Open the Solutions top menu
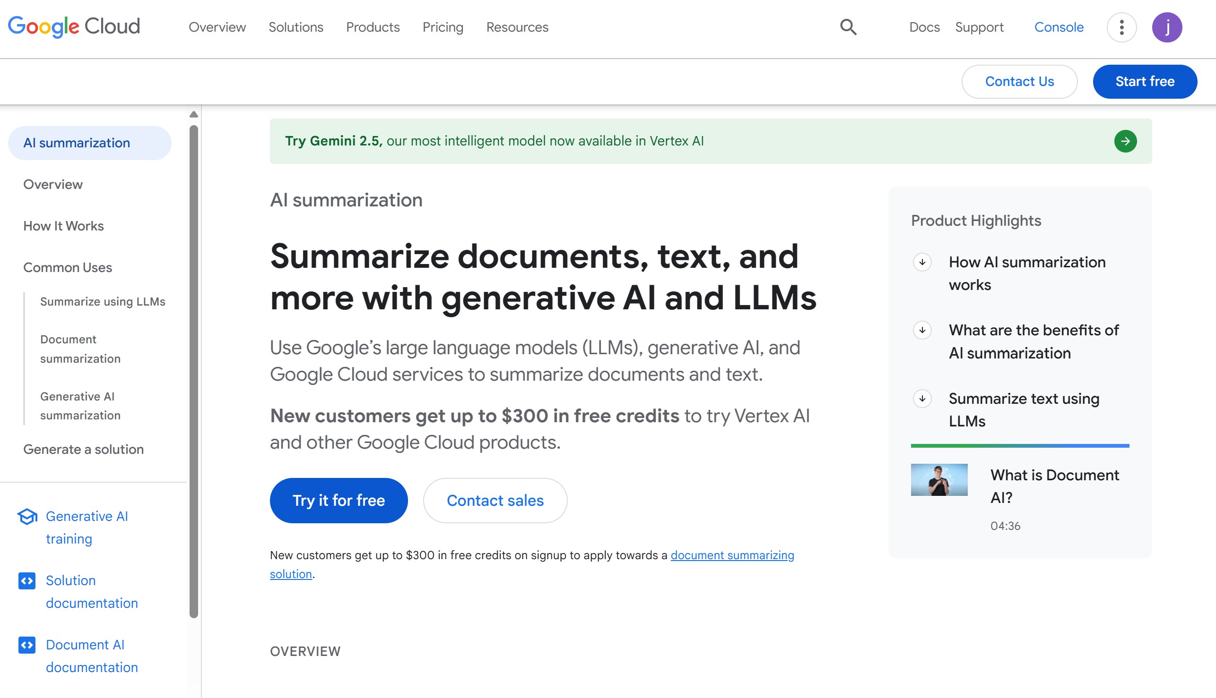This screenshot has height=698, width=1216. click(x=295, y=27)
